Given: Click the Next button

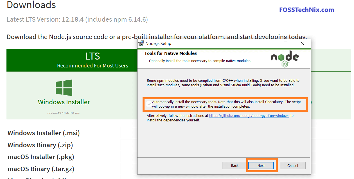Looking at the screenshot, I should coord(261,166).
